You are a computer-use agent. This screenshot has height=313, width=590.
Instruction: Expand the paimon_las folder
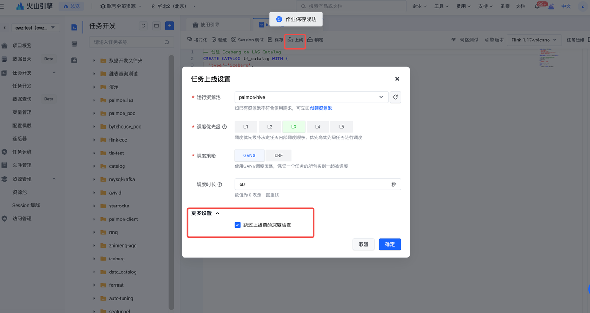(94, 100)
